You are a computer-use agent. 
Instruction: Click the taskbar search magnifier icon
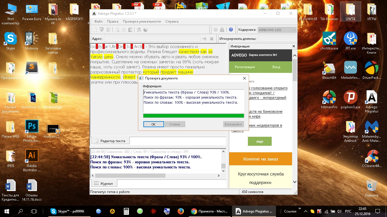pyautogui.click(x=20, y=211)
